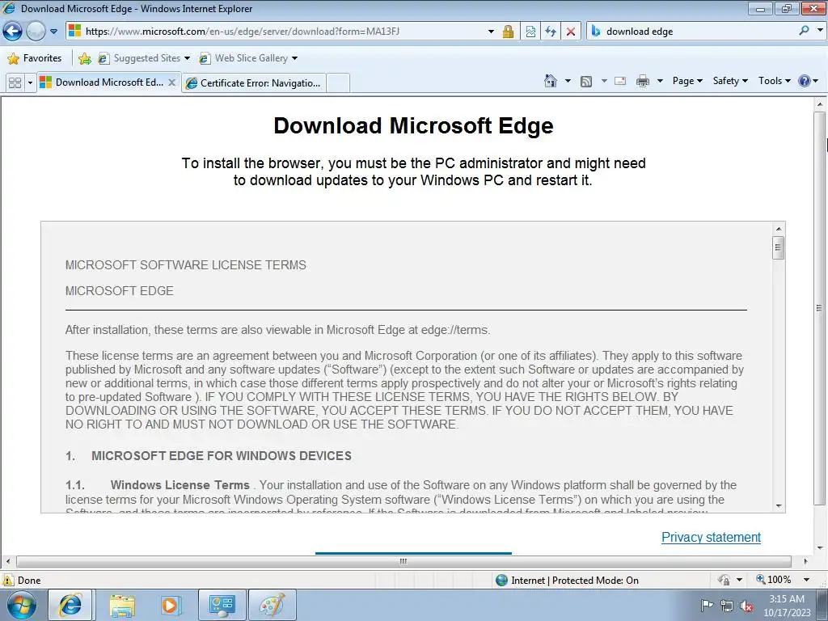This screenshot has height=621, width=828.
Task: Open the Paint taskbar icon
Action: [272, 605]
